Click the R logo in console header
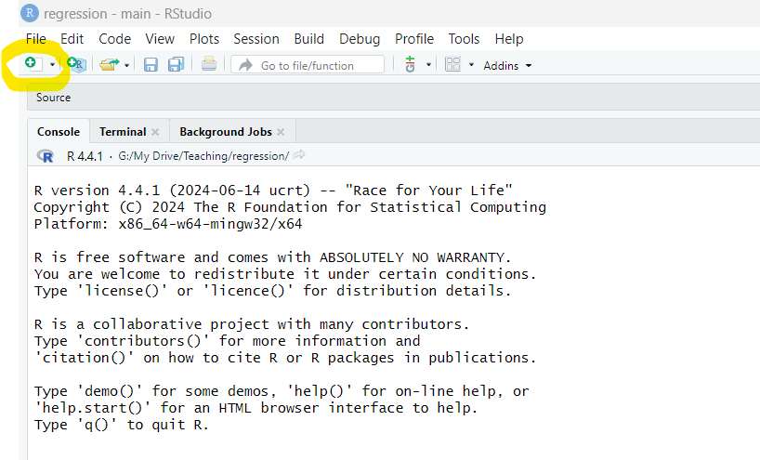Image resolution: width=760 pixels, height=460 pixels. (x=46, y=156)
